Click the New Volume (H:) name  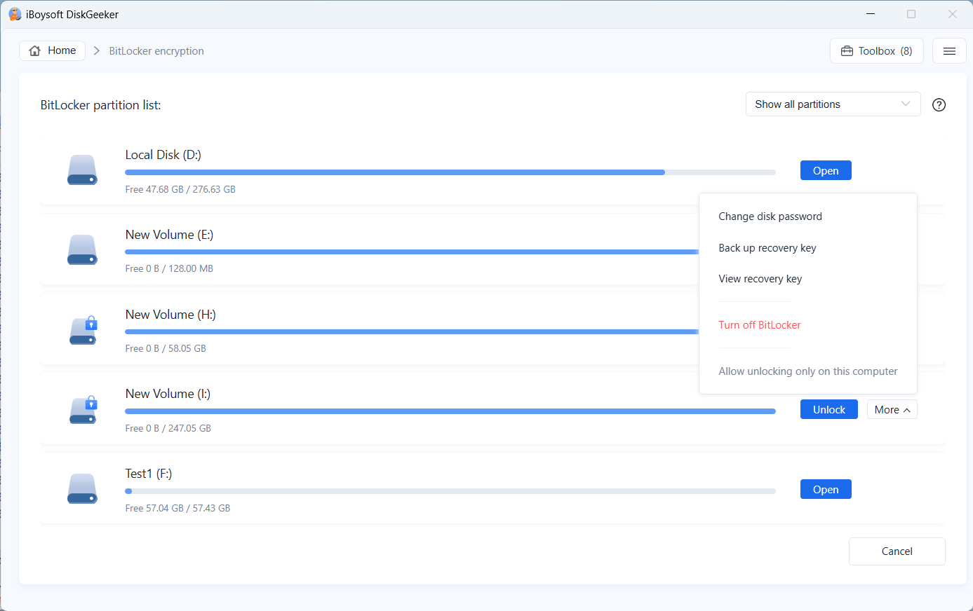pyautogui.click(x=170, y=315)
